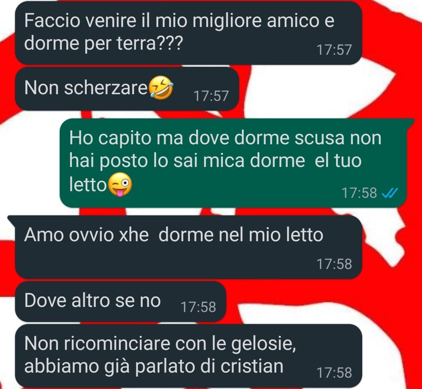This screenshot has width=422, height=389.
Task: Select the 'Faccio venire il mio migliore amico' message
Action: point(188,33)
